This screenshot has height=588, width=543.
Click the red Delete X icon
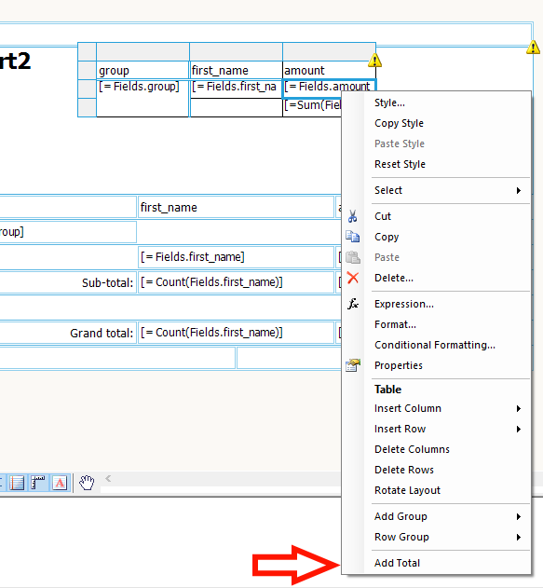(353, 278)
